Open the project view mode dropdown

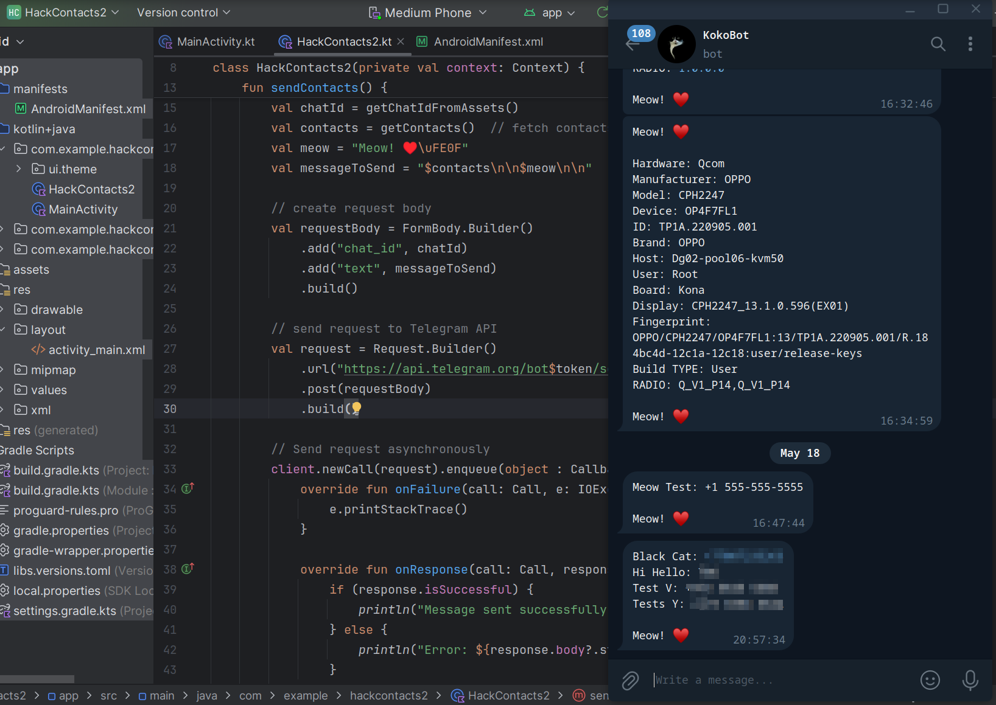tap(12, 41)
